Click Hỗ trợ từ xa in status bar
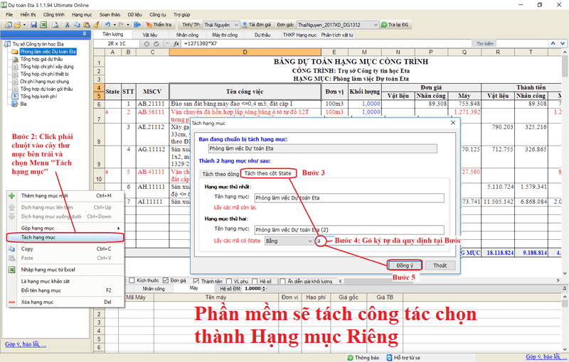 [x=403, y=358]
